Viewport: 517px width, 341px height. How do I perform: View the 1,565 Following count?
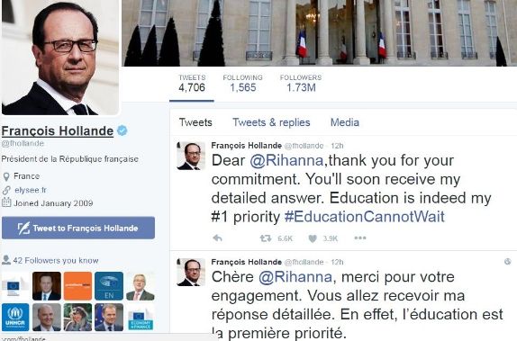coord(242,83)
